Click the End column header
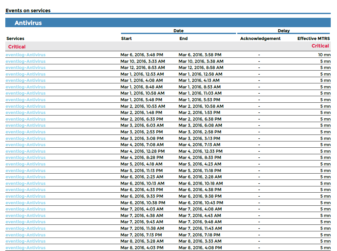Screen dimensions: 337x251 point(184,39)
